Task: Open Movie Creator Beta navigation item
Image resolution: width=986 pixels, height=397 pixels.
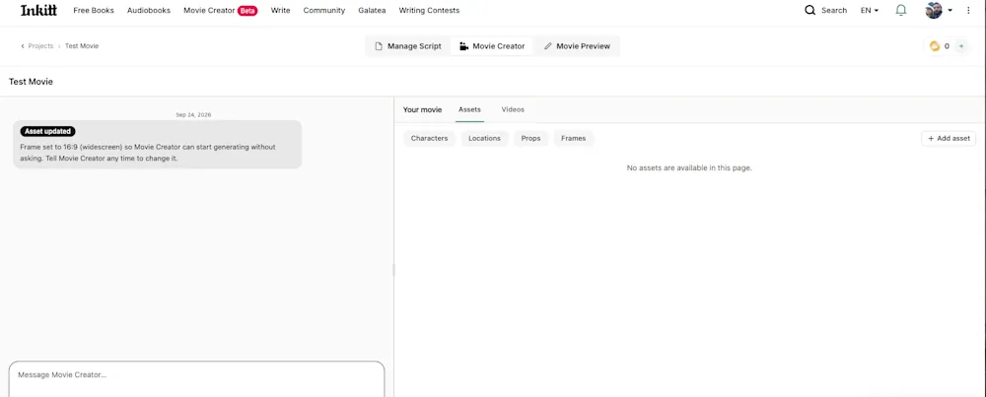Action: 221,10
